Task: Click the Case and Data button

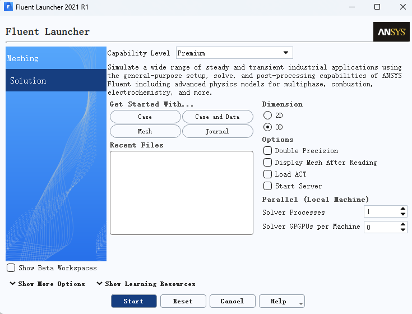Action: pos(217,117)
